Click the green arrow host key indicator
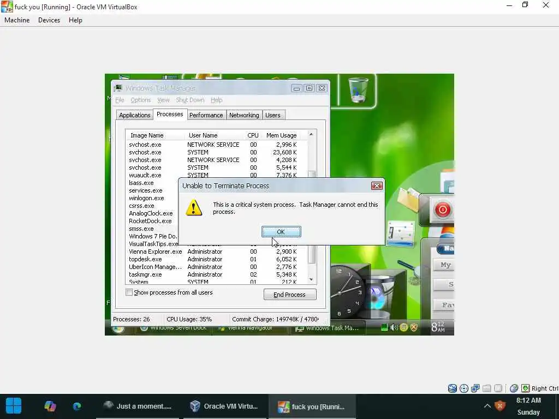The image size is (559, 419). [526, 388]
